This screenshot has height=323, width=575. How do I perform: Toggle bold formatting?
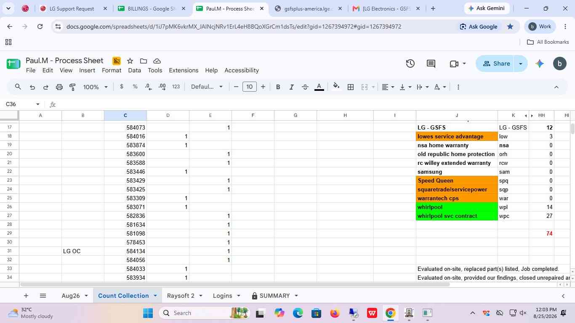(x=278, y=87)
